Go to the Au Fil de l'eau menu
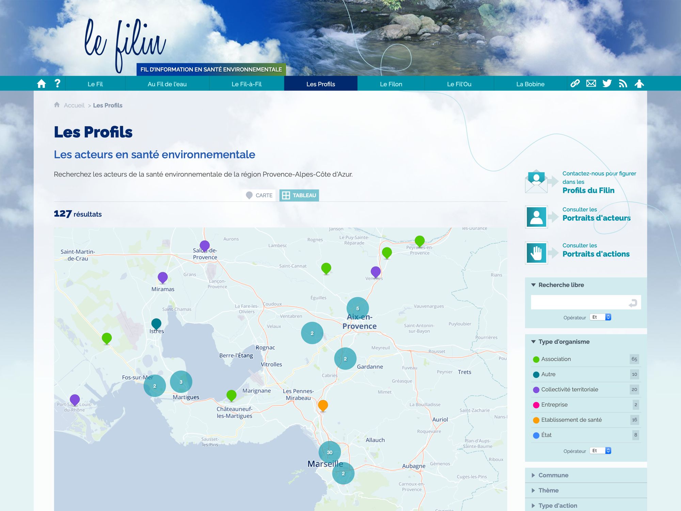This screenshot has width=681, height=511. pos(167,84)
